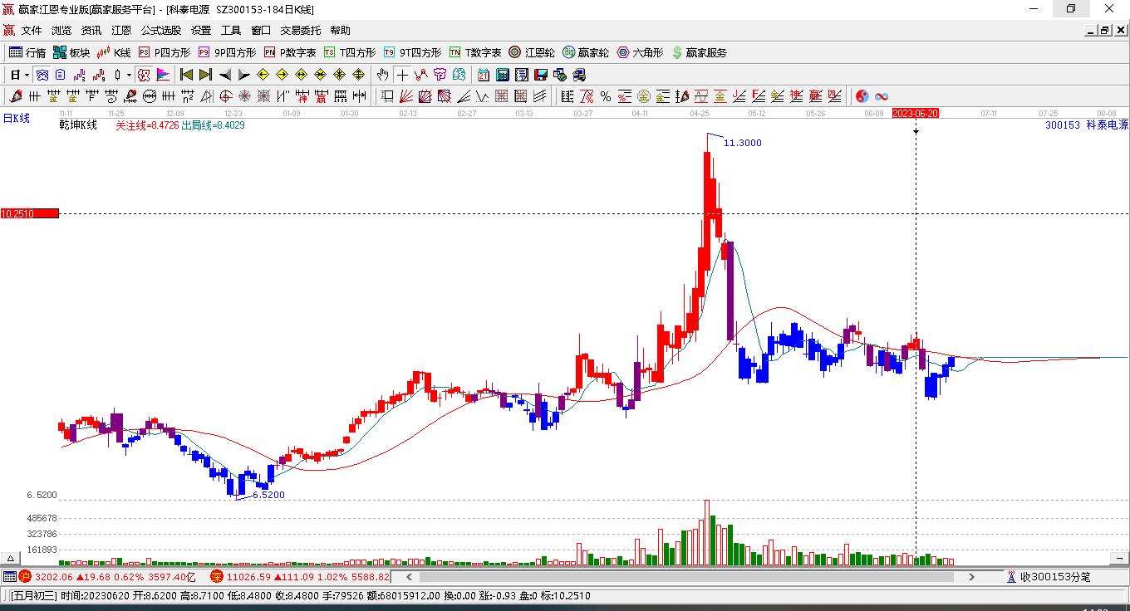
Task: Open the 公式选股 menu
Action: pyautogui.click(x=160, y=31)
